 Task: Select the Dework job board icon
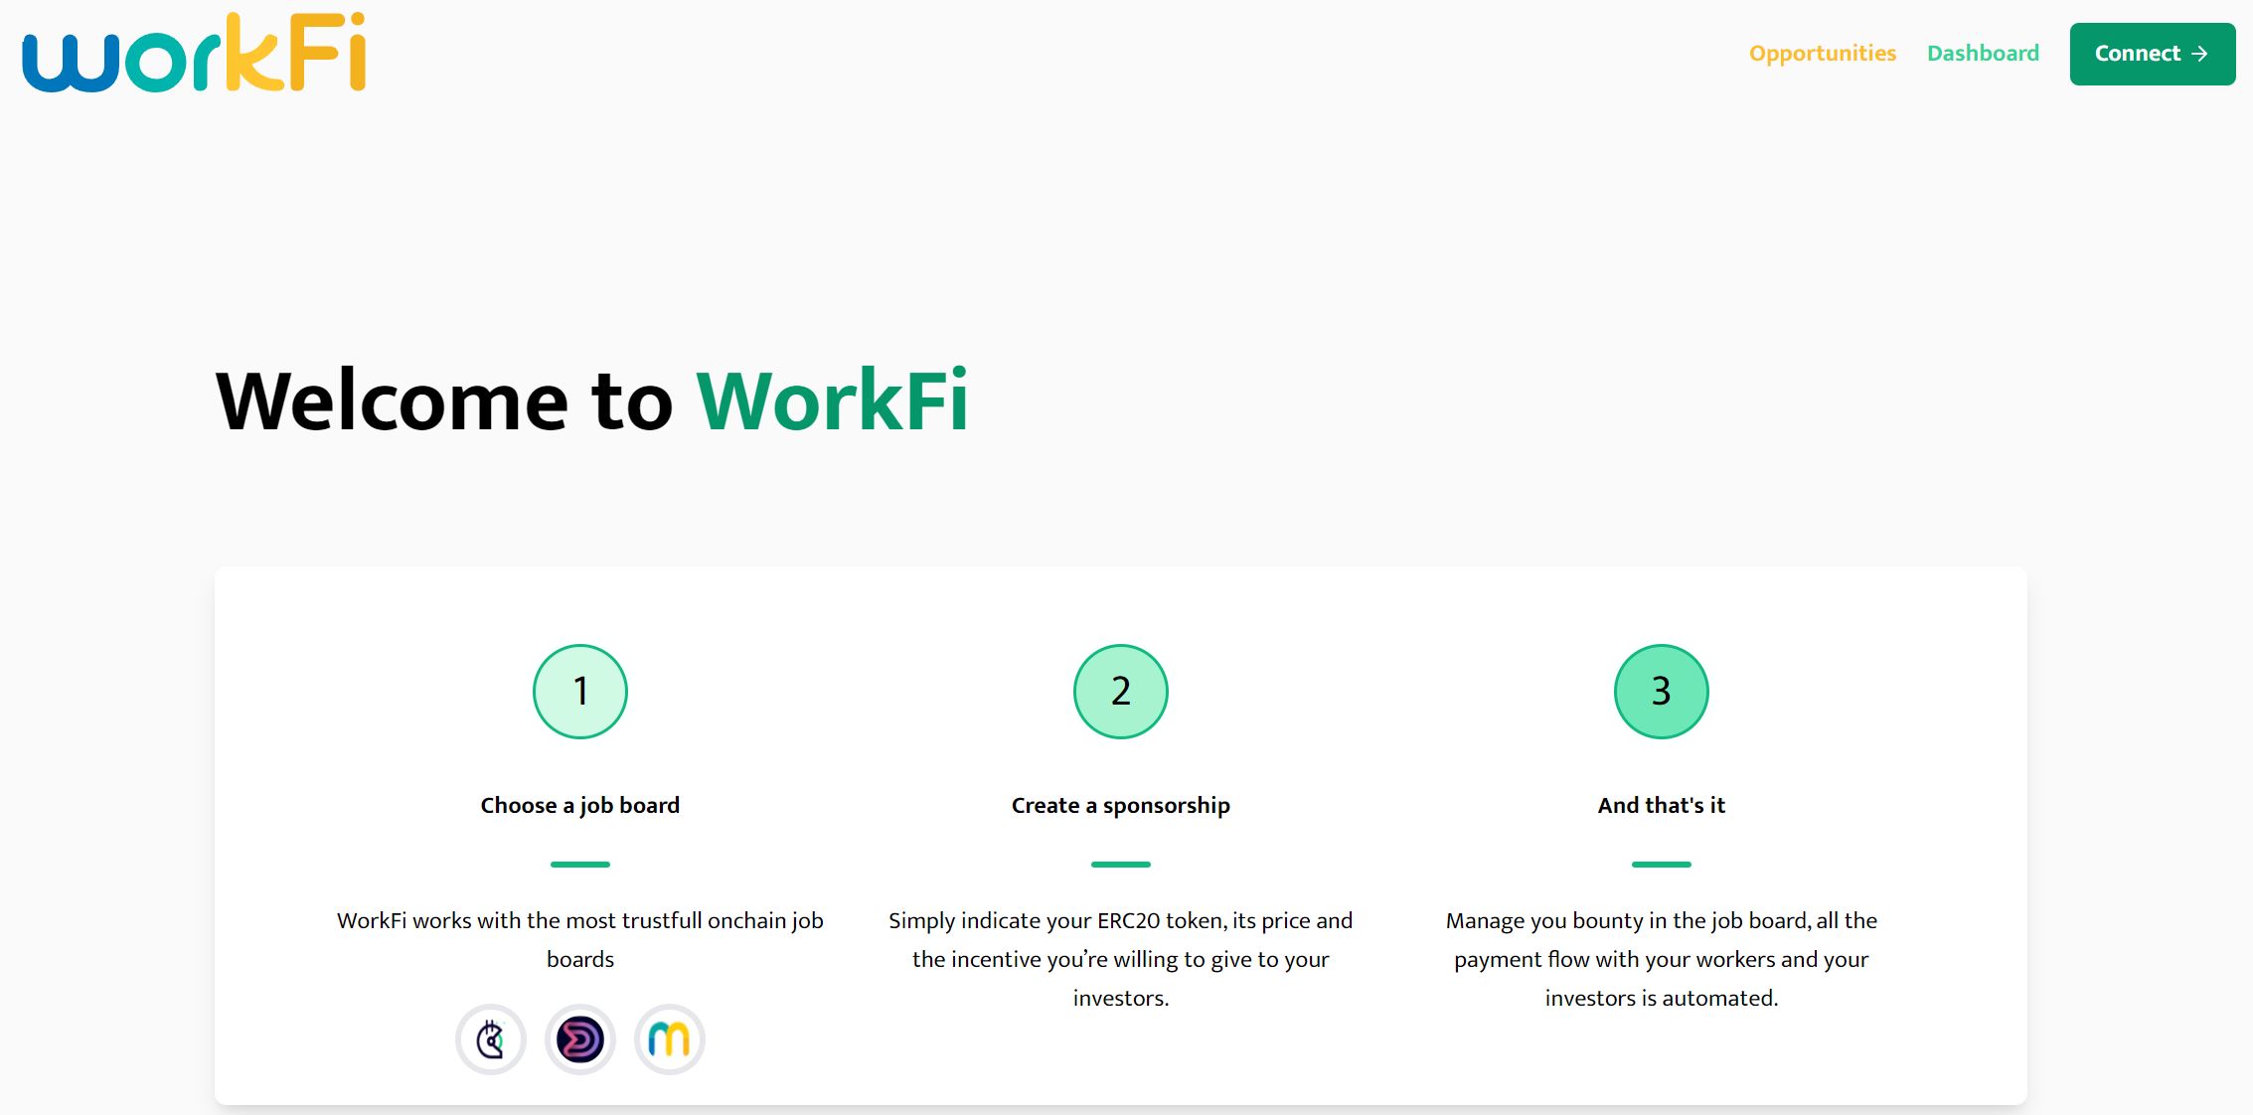(x=580, y=1037)
